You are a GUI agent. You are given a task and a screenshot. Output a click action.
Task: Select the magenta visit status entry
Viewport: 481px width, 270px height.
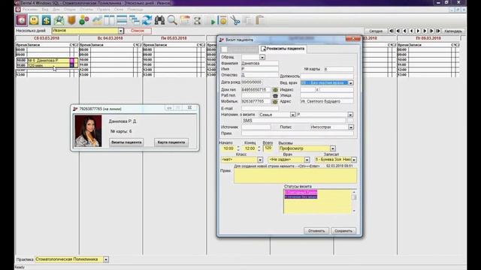pos(301,192)
